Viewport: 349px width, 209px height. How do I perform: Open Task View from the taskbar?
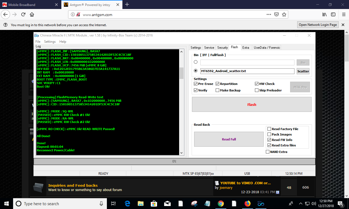click(x=113, y=204)
